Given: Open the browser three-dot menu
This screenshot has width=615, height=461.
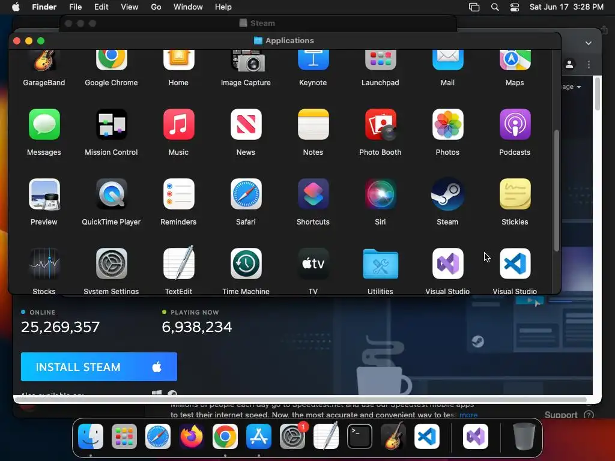Looking at the screenshot, I should pos(589,64).
